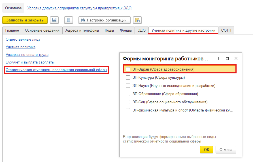Click the document list icon button

point(68,20)
